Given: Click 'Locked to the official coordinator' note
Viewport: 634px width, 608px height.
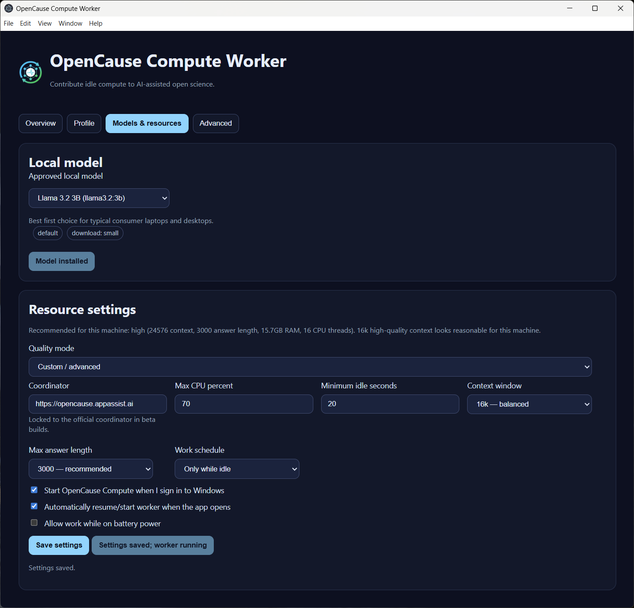Looking at the screenshot, I should pos(92,424).
